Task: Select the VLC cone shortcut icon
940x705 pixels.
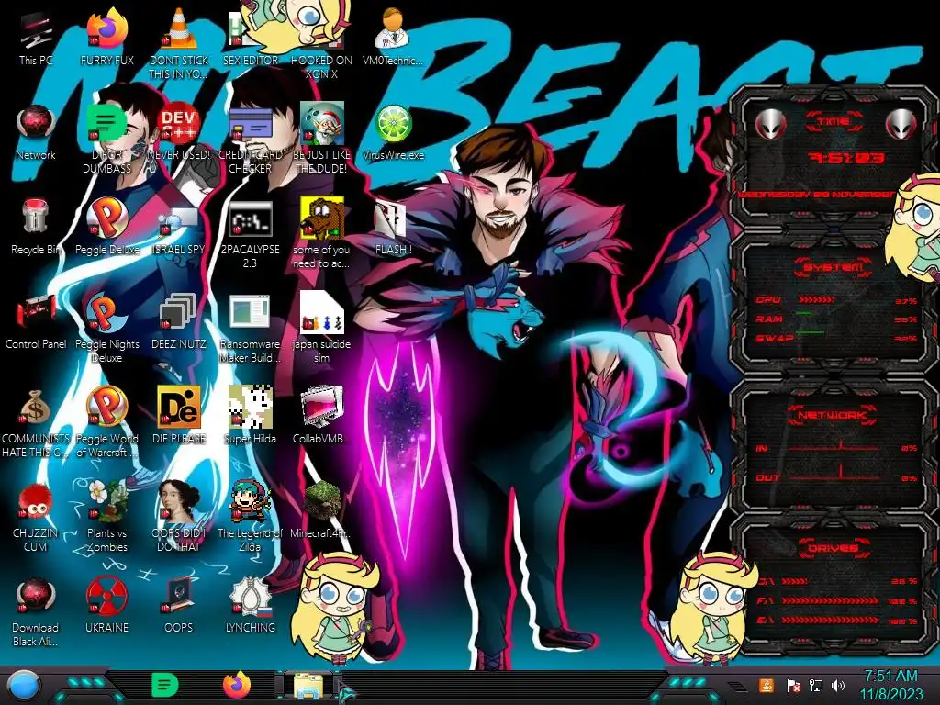Action: pos(179,30)
